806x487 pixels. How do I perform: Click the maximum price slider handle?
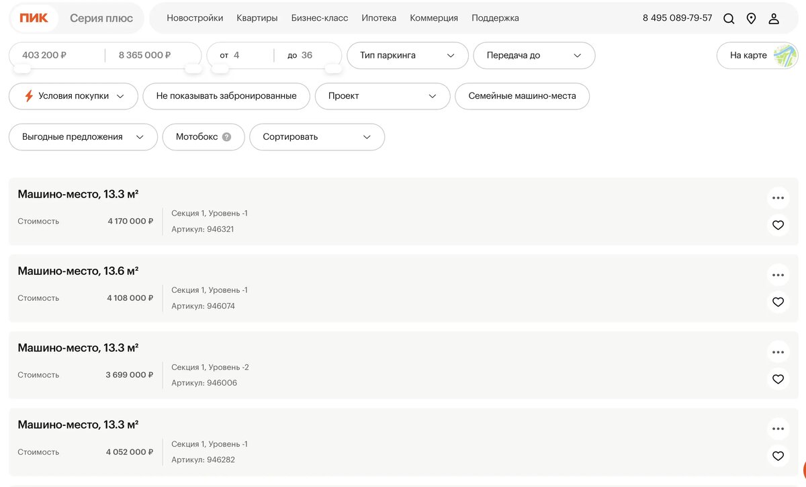(193, 69)
